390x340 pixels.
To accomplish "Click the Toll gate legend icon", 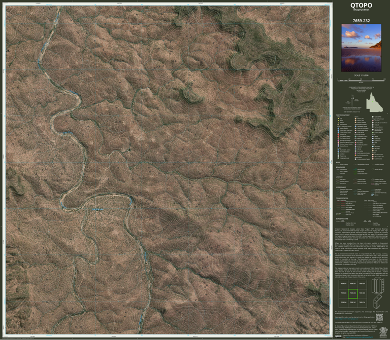I will click(x=373, y=121).
